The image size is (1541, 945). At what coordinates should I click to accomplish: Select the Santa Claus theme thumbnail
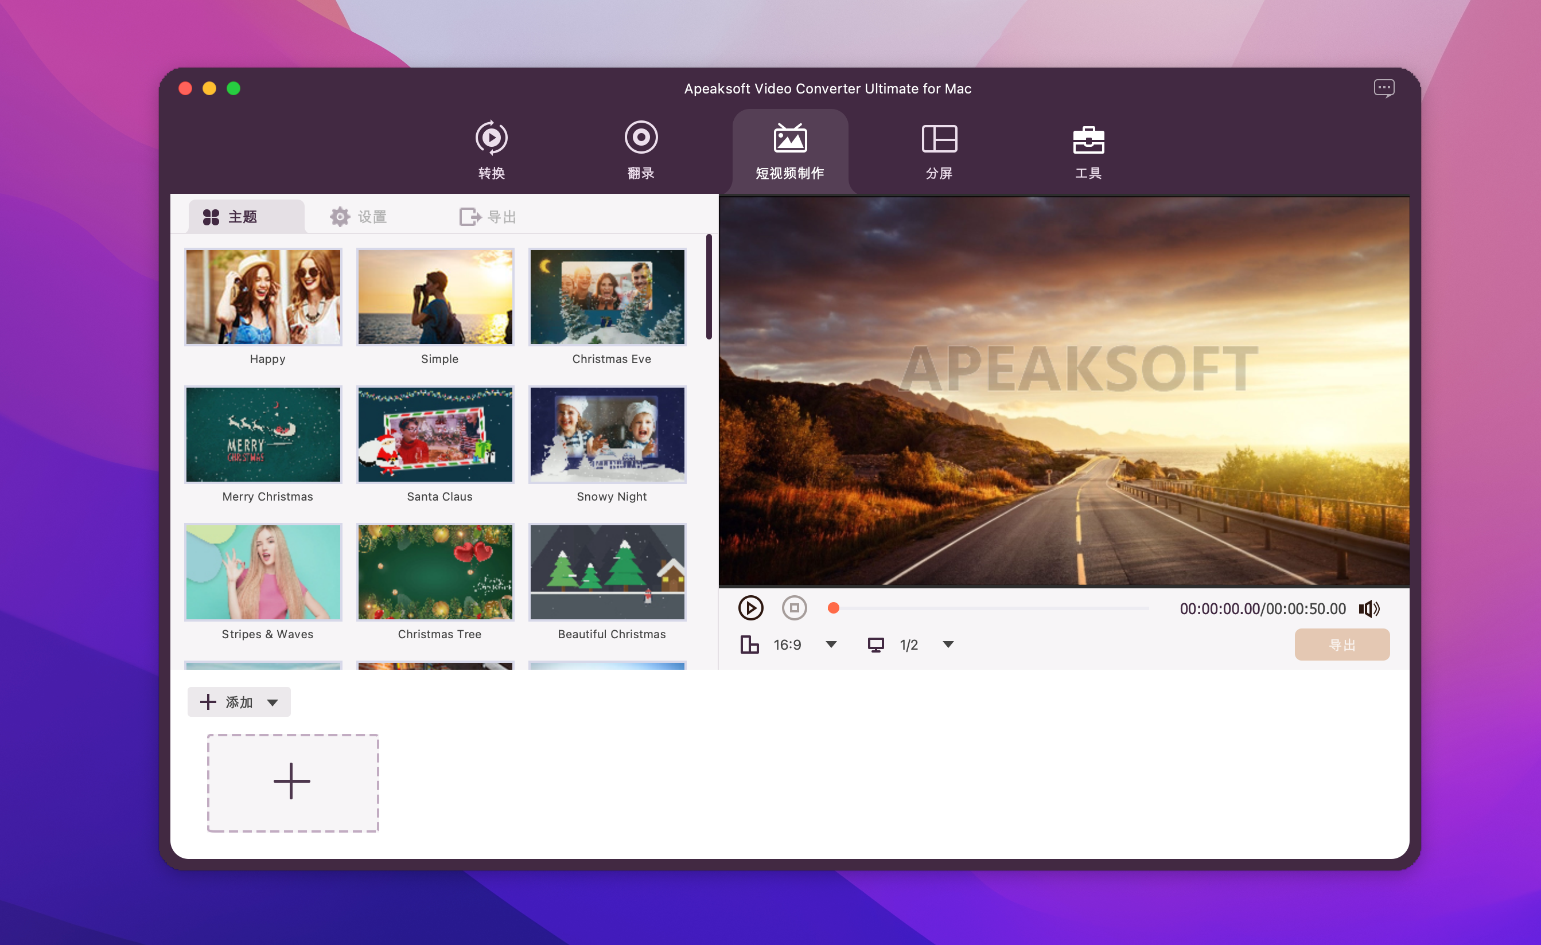point(435,435)
